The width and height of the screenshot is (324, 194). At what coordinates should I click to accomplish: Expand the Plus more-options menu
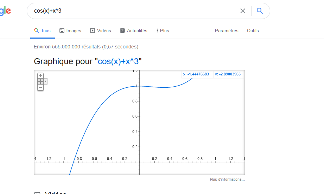pos(163,31)
